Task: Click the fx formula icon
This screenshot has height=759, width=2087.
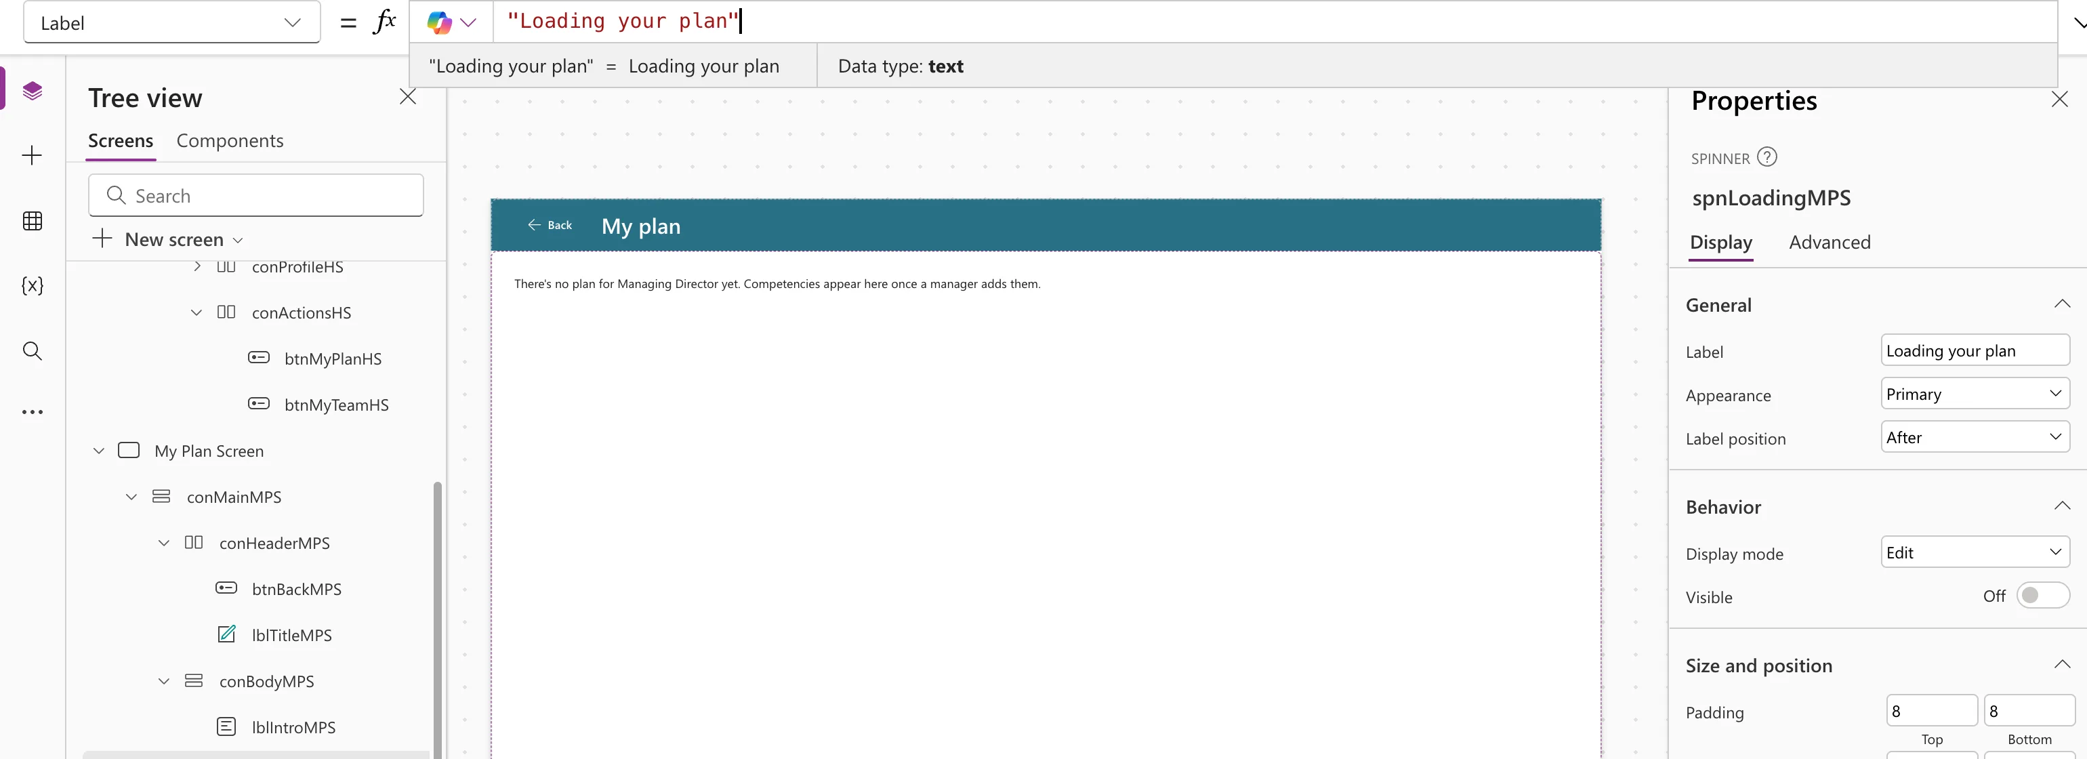Action: (x=384, y=22)
